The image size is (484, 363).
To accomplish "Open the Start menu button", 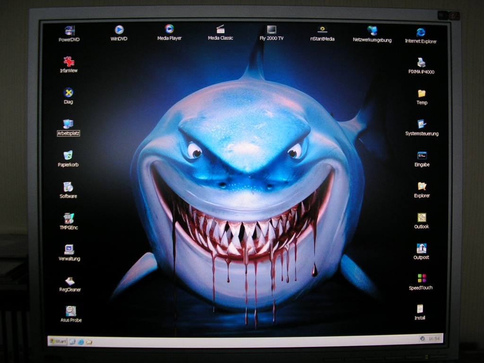I will [57, 341].
